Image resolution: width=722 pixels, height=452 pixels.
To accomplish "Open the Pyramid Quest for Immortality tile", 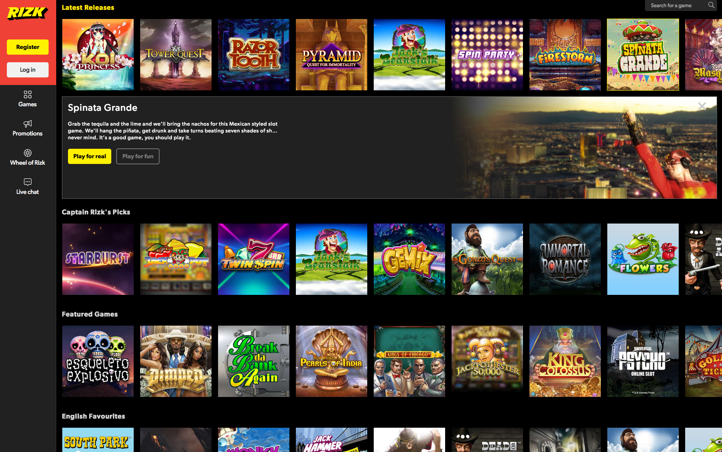I will point(332,55).
